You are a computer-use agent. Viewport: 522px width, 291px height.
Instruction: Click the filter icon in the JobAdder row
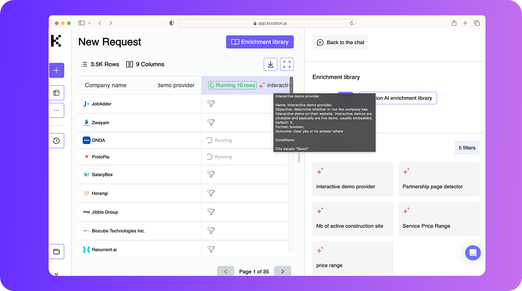pyautogui.click(x=211, y=104)
